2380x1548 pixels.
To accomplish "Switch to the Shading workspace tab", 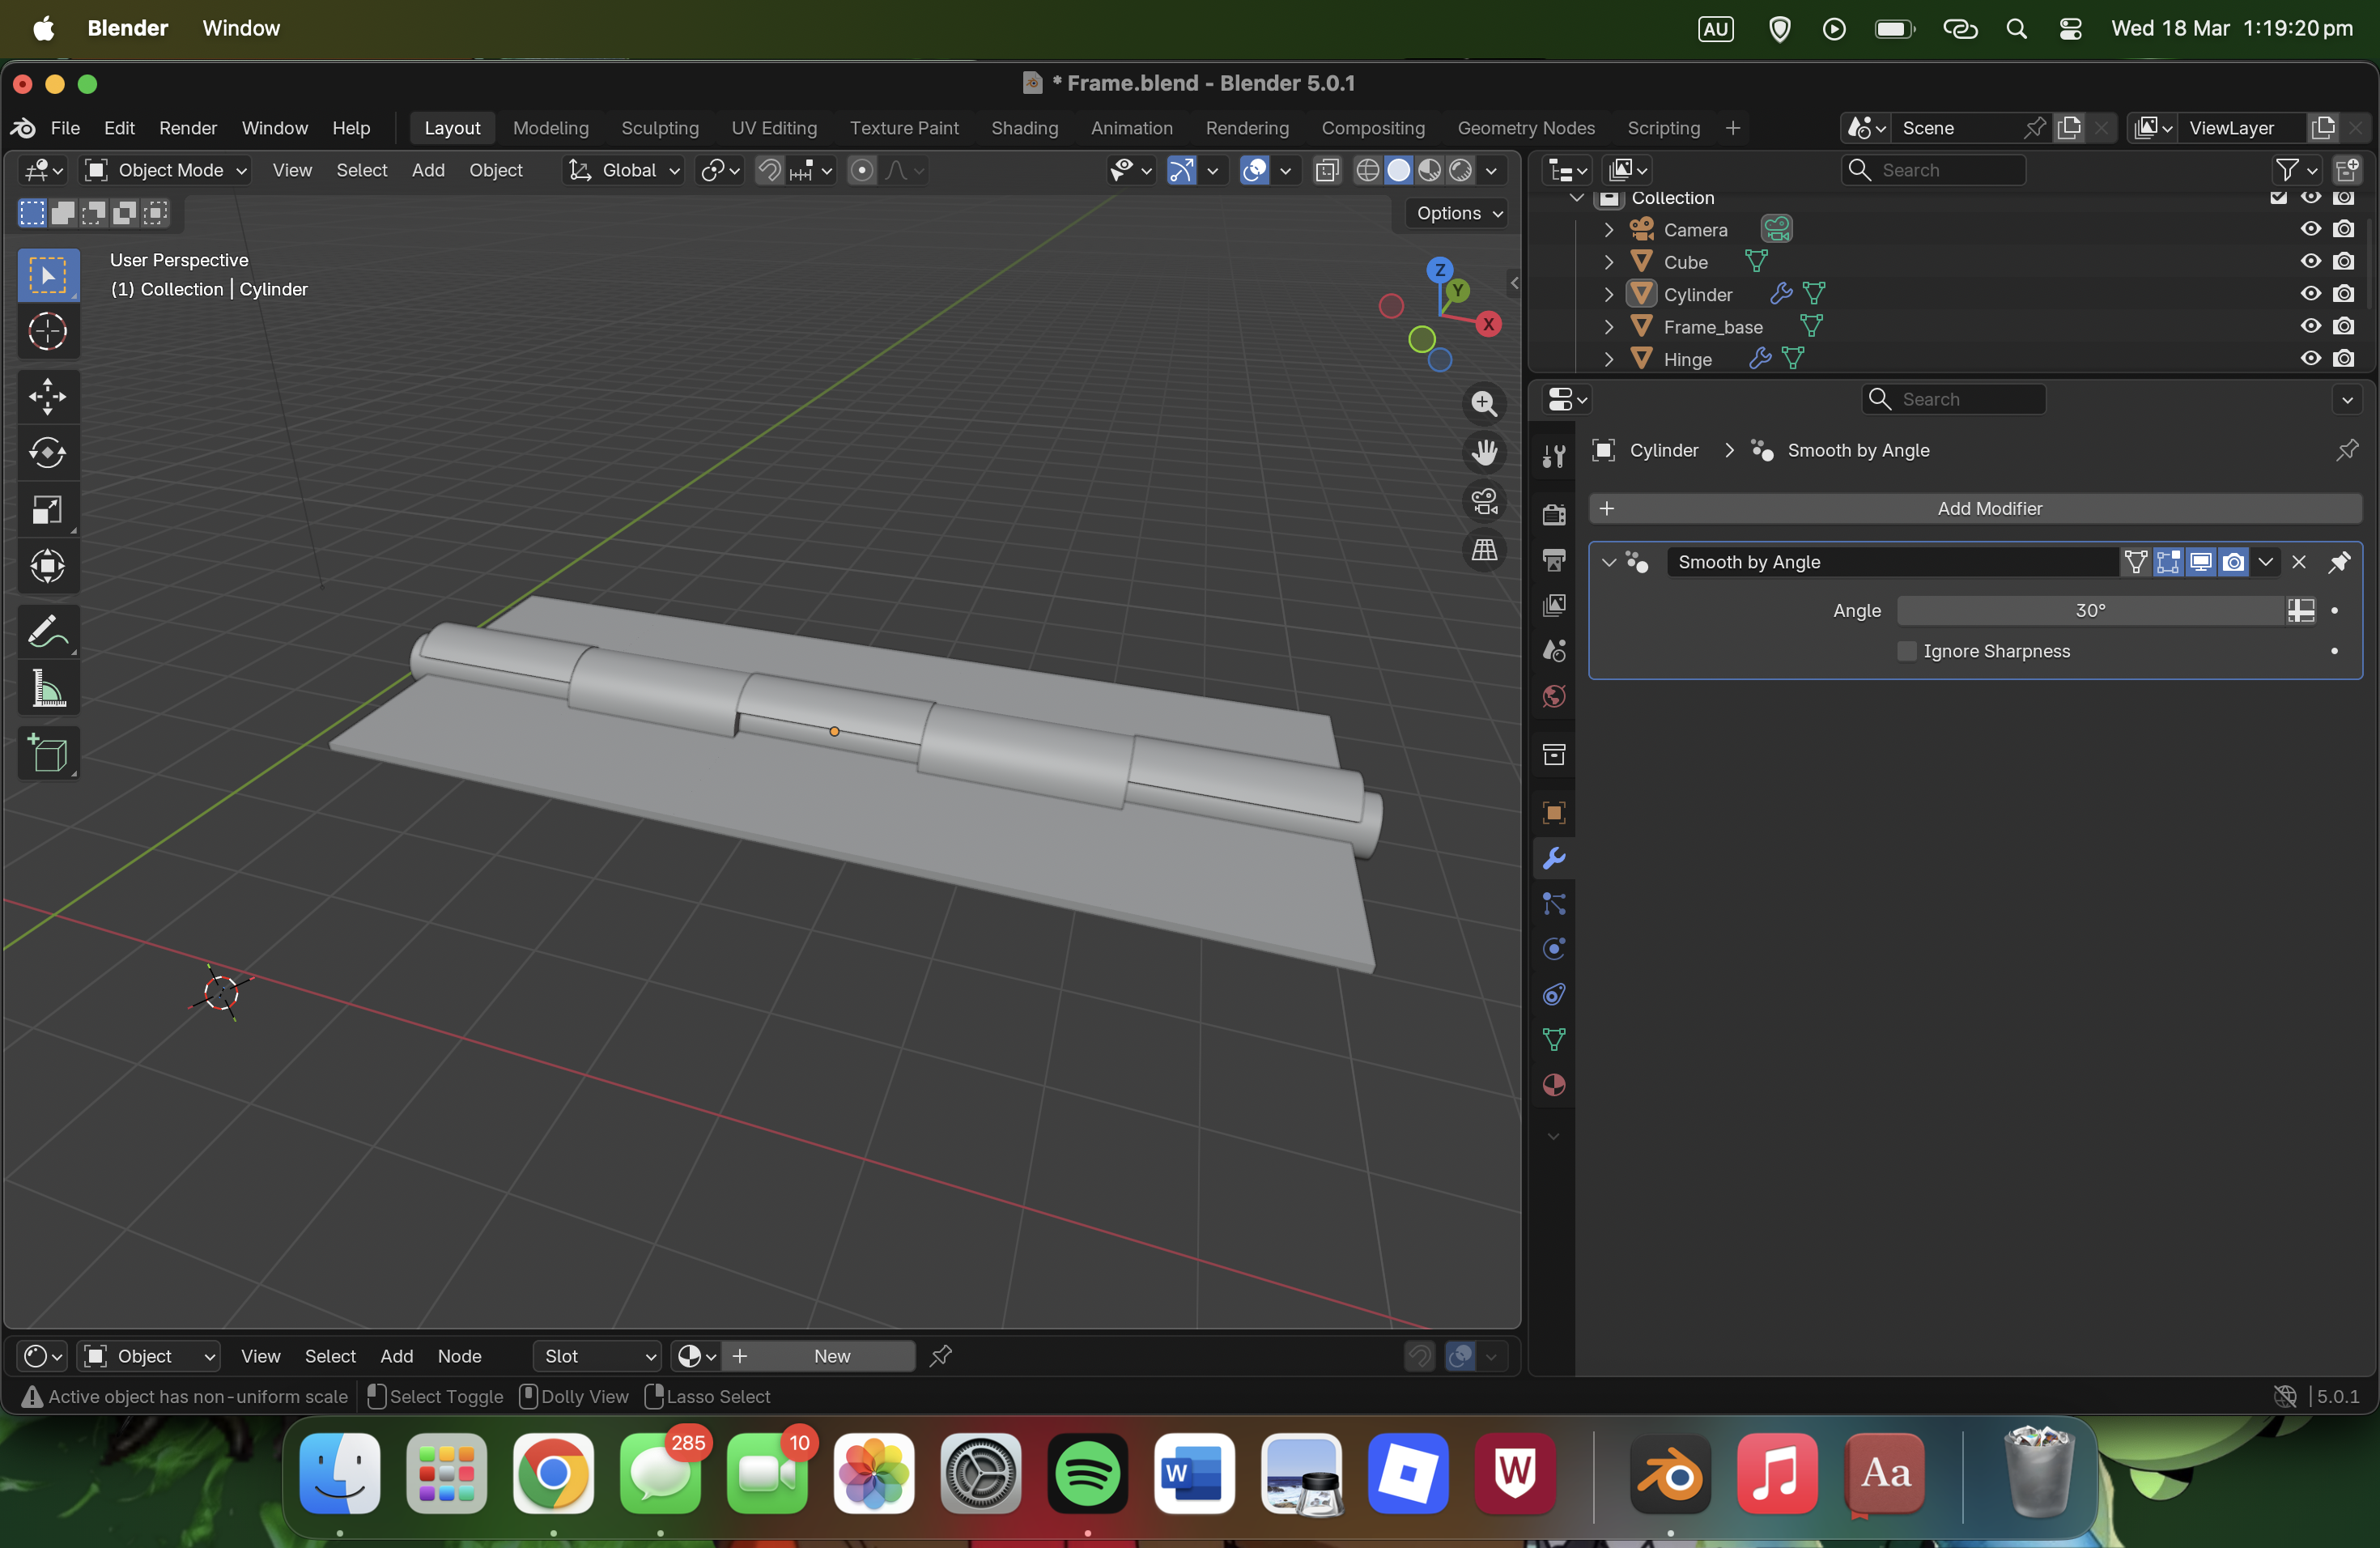I will [x=1024, y=128].
